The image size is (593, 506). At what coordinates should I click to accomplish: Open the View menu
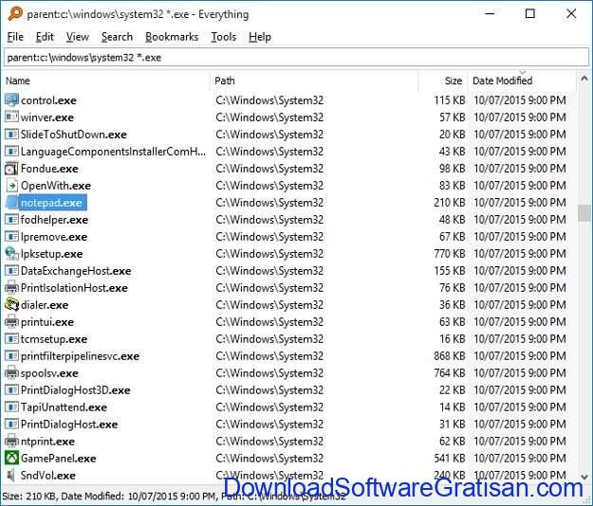[x=78, y=37]
